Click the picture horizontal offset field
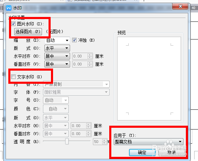The image size is (198, 161). 80,56
